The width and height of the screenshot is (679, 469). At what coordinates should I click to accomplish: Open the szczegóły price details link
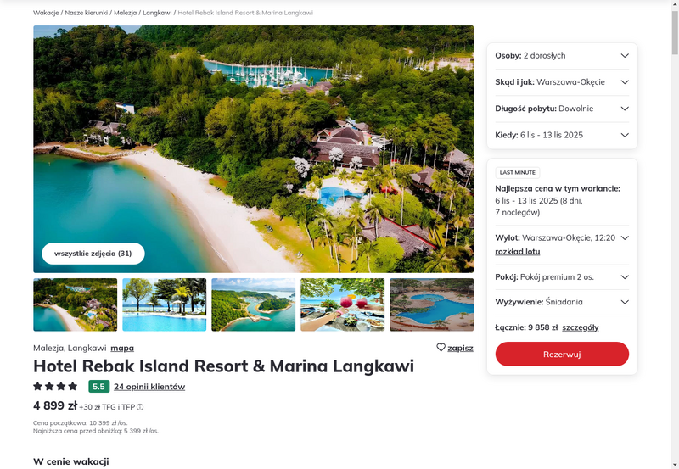[581, 327]
